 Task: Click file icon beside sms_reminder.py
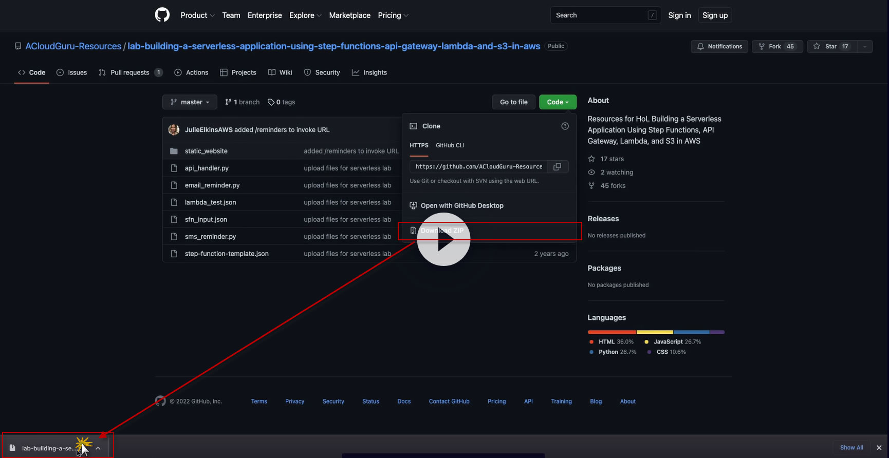click(x=174, y=237)
